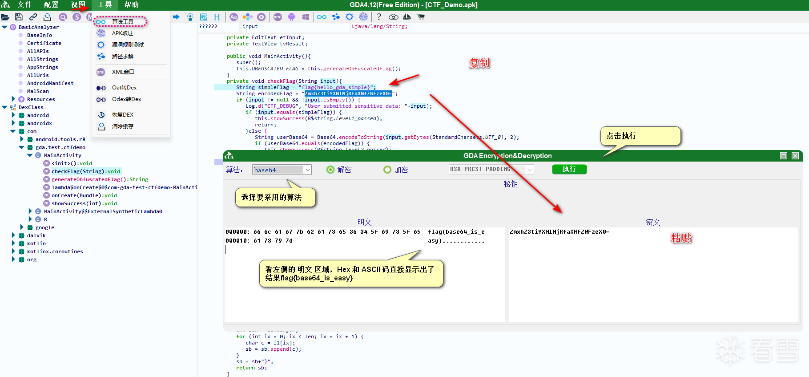Collapse the DexClass tree node
Screen dimensions: 809x377
click(4, 107)
